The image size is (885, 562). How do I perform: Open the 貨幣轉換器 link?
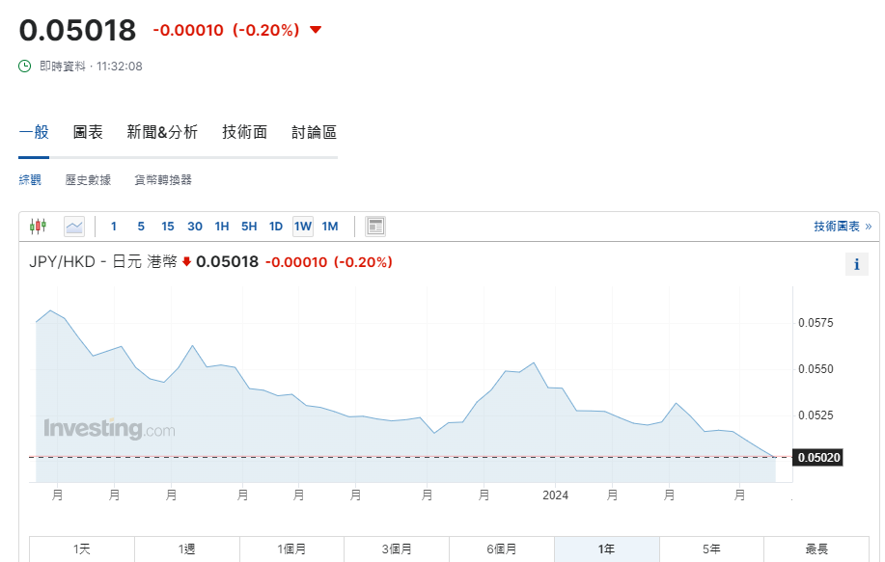tap(163, 179)
